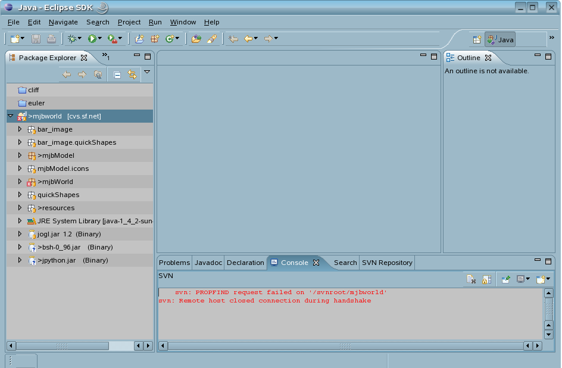Image resolution: width=562 pixels, height=368 pixels.
Task: Click the Open Console icon
Action: [x=541, y=279]
